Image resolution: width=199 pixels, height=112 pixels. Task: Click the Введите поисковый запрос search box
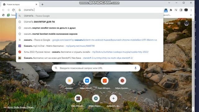(96, 68)
